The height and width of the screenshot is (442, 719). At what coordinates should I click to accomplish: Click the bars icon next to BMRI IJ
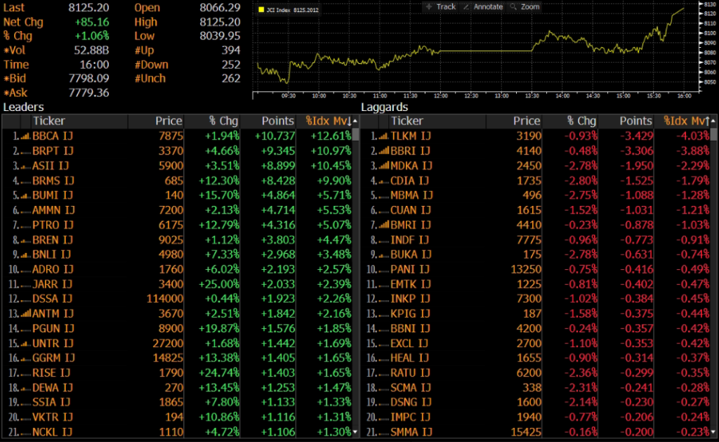click(x=382, y=224)
